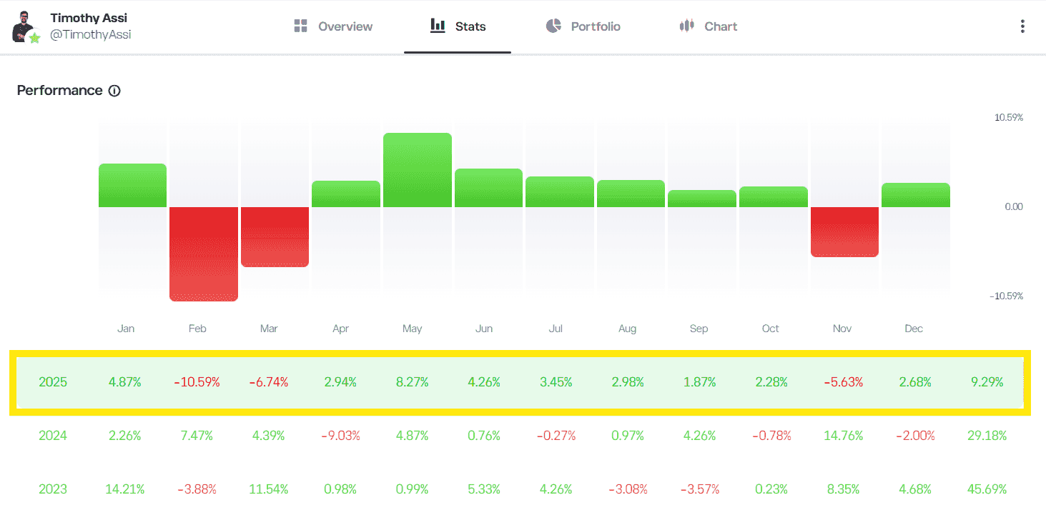
Task: Click the Chart candlestick icon
Action: pyautogui.click(x=686, y=26)
